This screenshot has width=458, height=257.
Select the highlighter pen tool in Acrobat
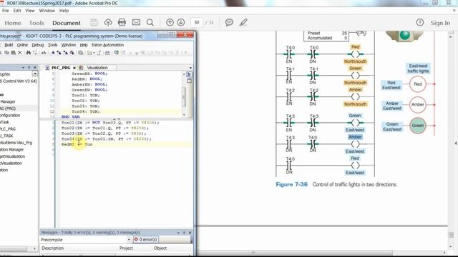(243, 22)
